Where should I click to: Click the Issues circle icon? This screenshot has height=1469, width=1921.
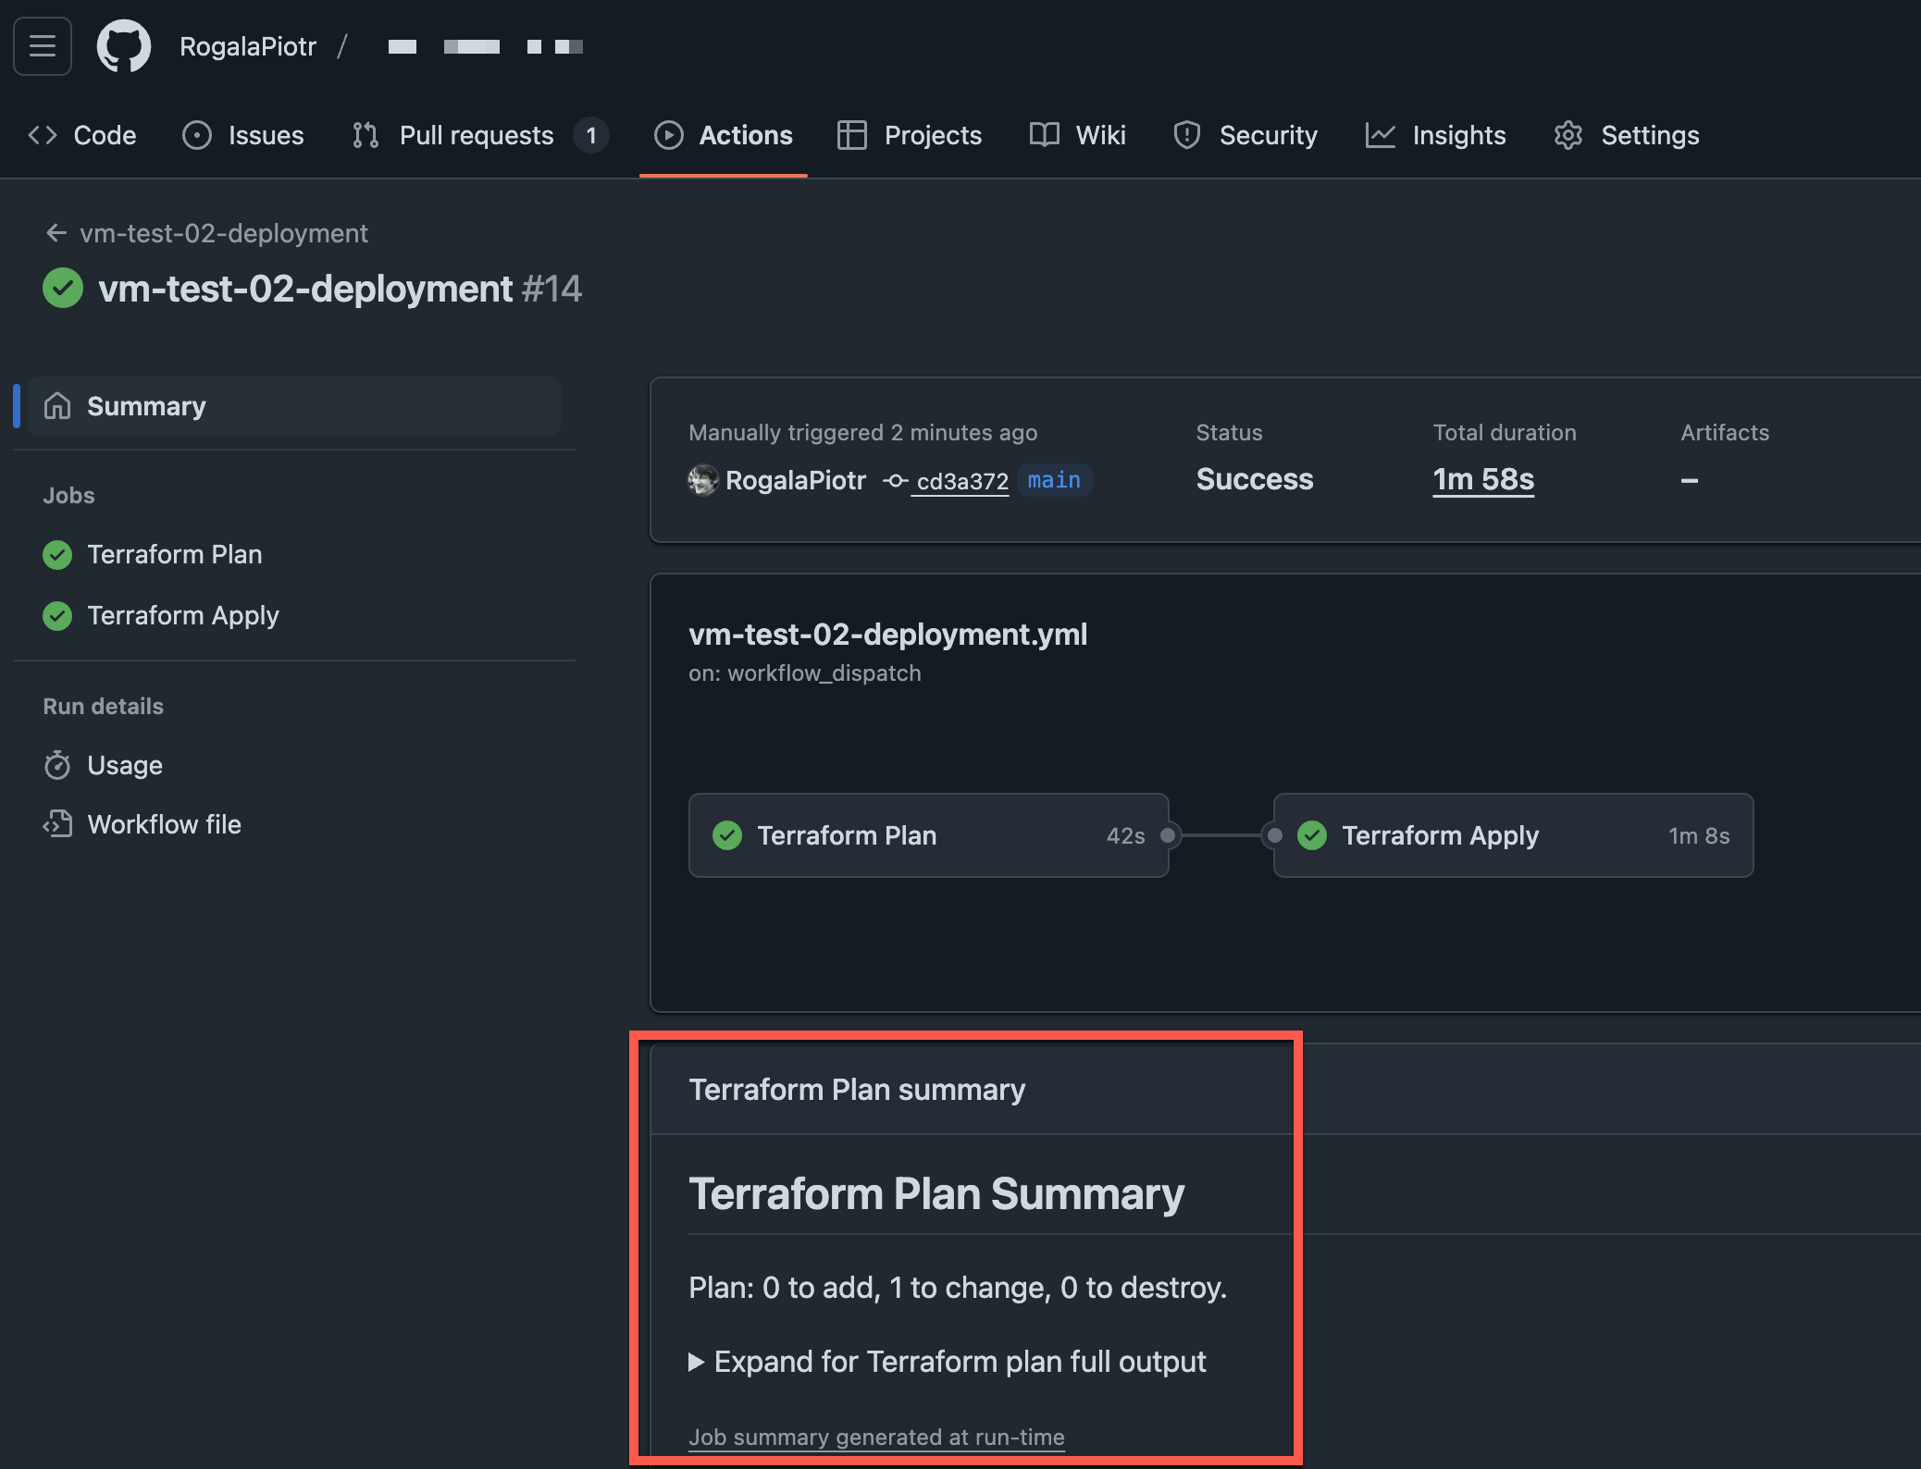(x=197, y=135)
